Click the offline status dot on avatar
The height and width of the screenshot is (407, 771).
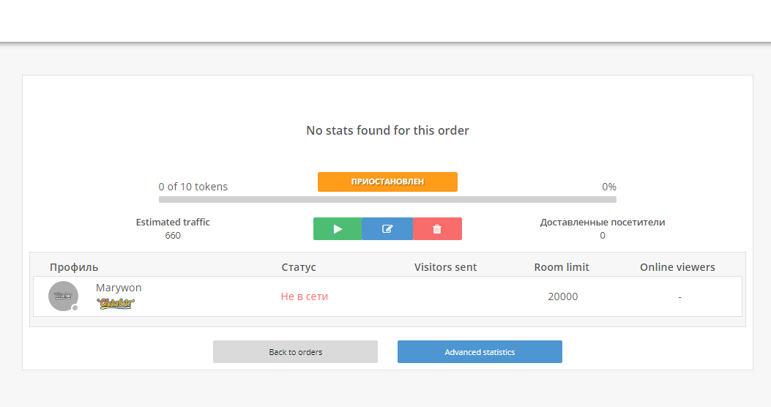coord(75,307)
